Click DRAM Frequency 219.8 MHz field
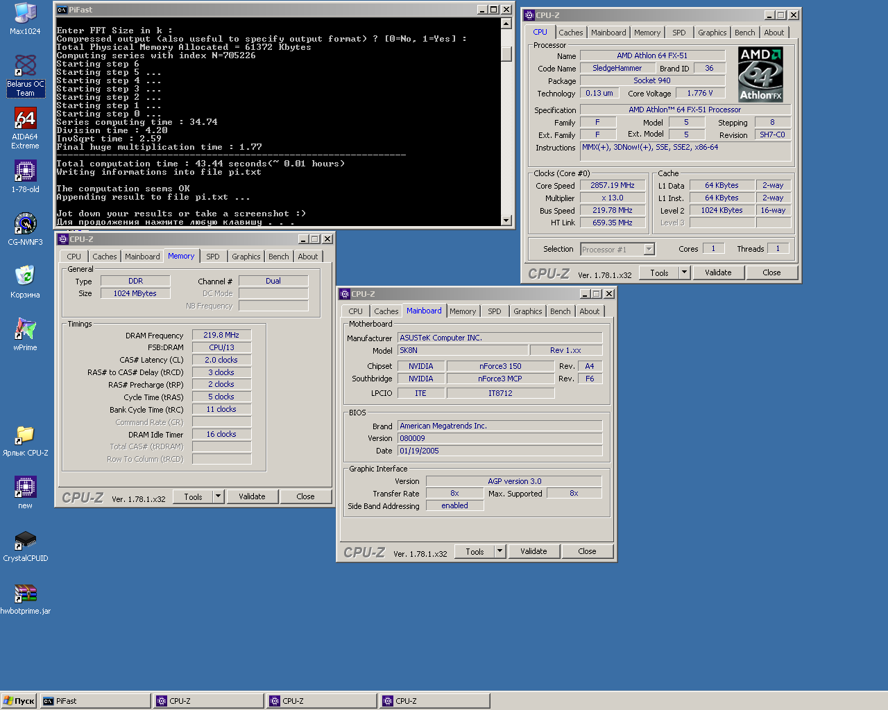888x710 pixels. click(x=221, y=335)
